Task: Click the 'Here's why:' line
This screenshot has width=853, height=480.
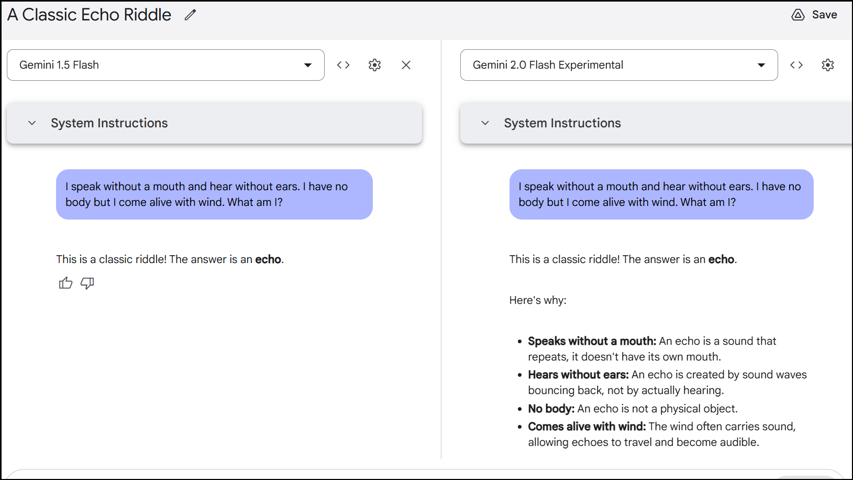Action: [538, 300]
